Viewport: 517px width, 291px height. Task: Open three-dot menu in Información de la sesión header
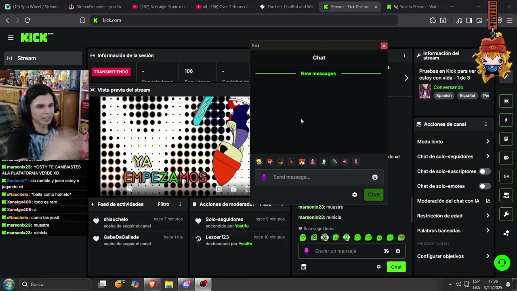coord(404,55)
